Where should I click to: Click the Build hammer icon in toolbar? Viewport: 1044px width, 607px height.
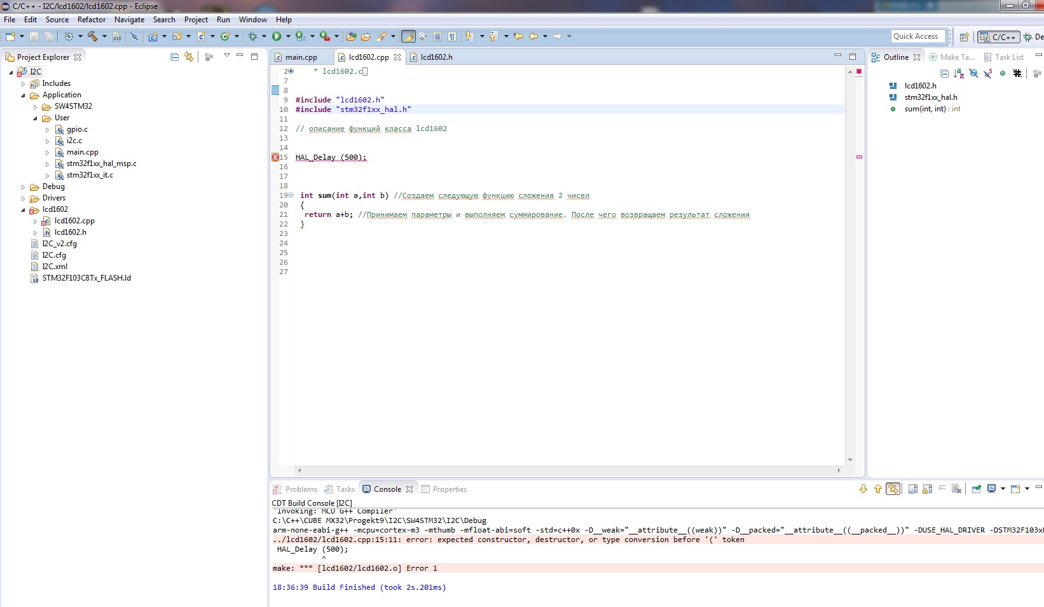point(93,36)
